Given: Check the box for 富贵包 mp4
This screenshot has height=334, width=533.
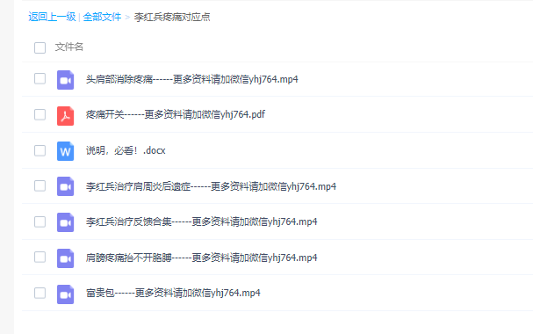Looking at the screenshot, I should [x=40, y=293].
